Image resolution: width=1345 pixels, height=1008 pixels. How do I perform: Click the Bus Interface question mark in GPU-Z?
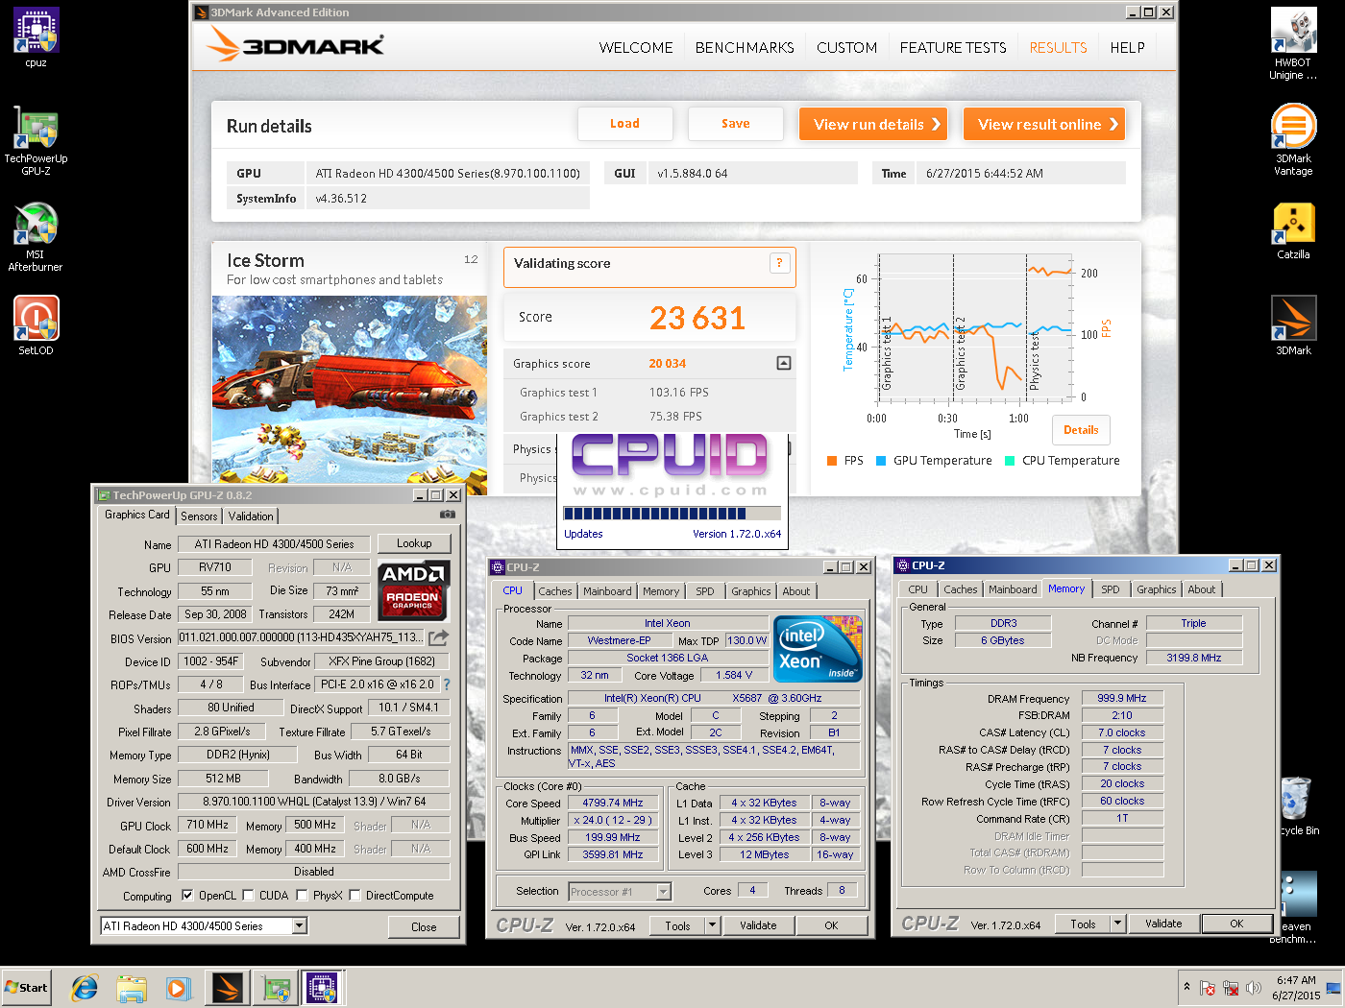point(446,684)
